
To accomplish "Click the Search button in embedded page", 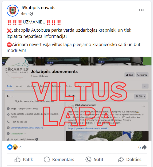I will (x=142, y=75).
